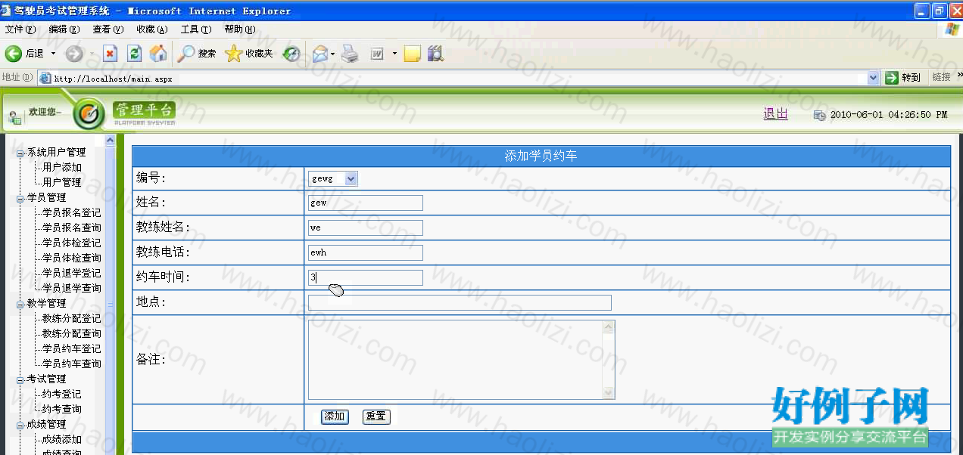Screen dimensions: 963x455
Task: Open the Edit button dropdown arrow
Action: [x=394, y=54]
